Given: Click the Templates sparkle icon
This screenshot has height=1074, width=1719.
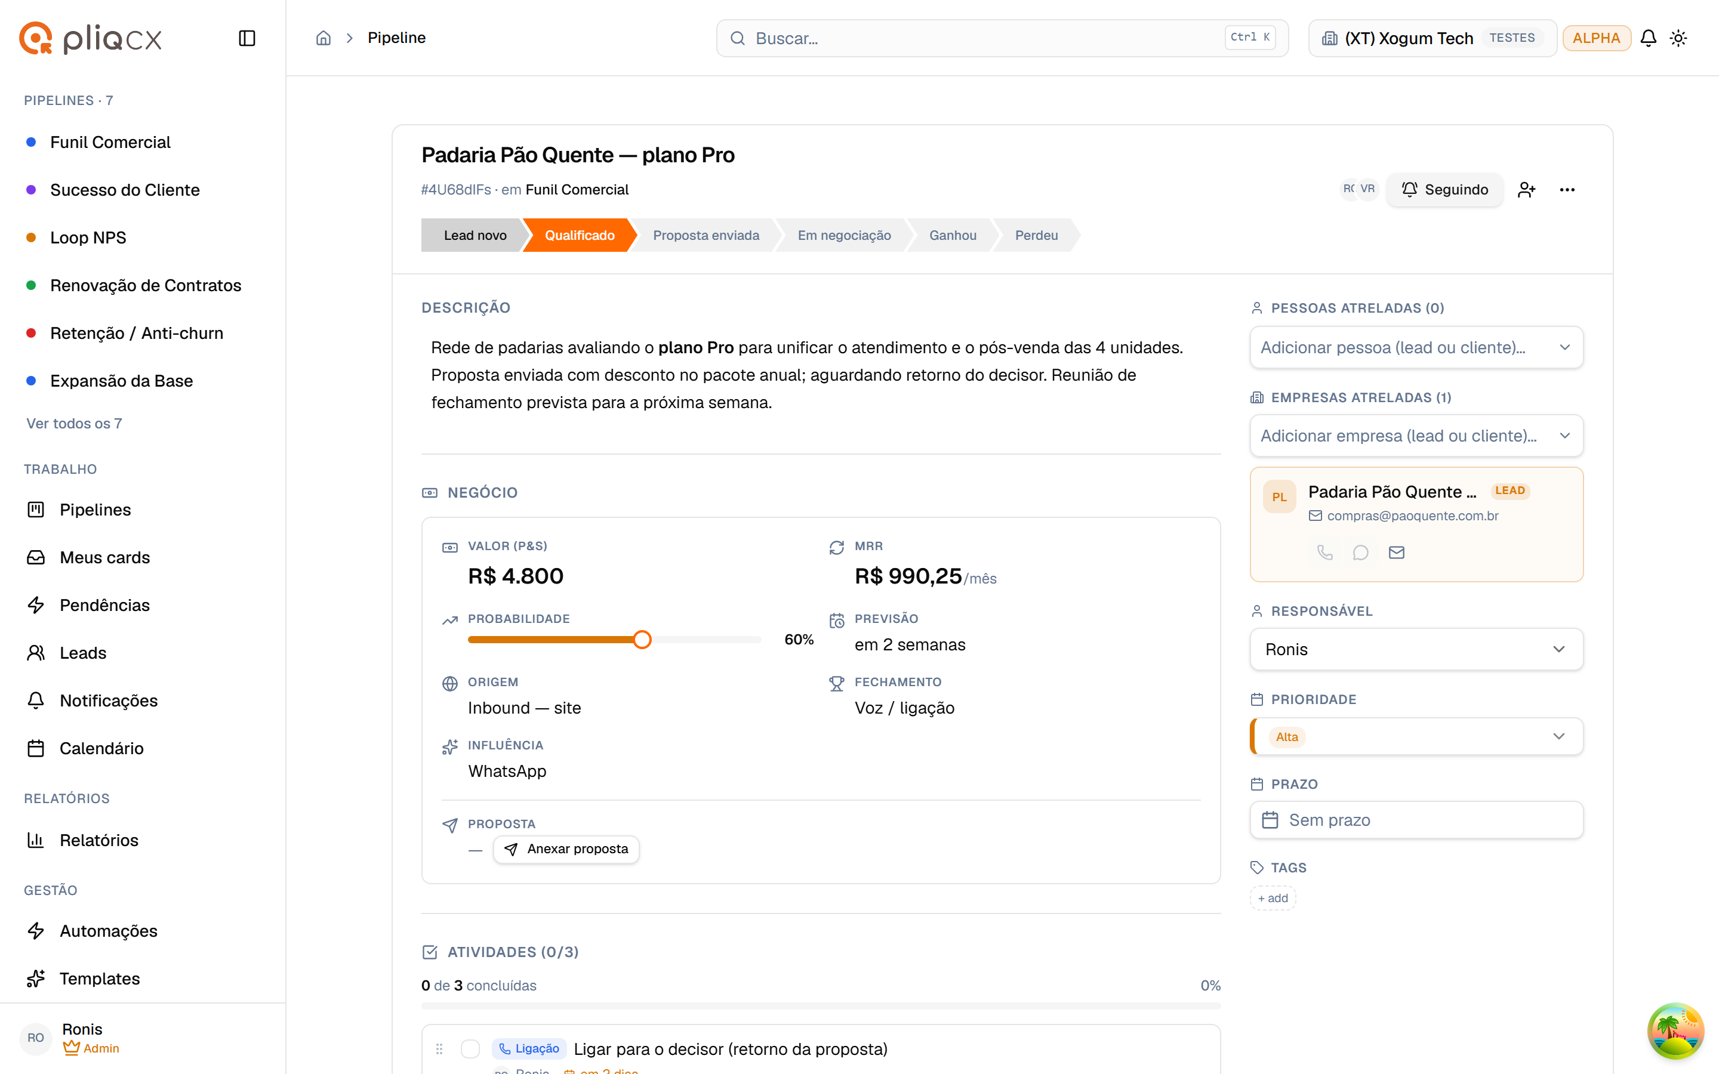Looking at the screenshot, I should click(x=36, y=978).
